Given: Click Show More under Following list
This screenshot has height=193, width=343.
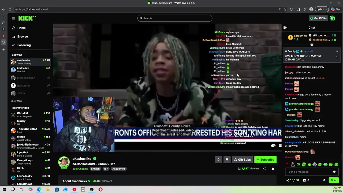Looking at the screenshot, I should pyautogui.click(x=17, y=101).
